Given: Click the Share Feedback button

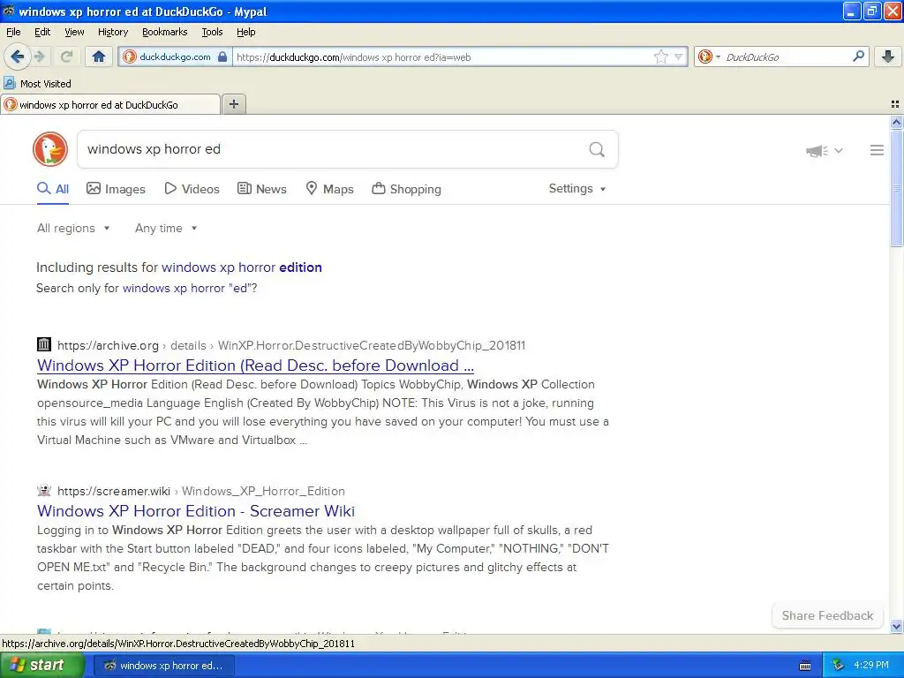Looking at the screenshot, I should pos(827,615).
